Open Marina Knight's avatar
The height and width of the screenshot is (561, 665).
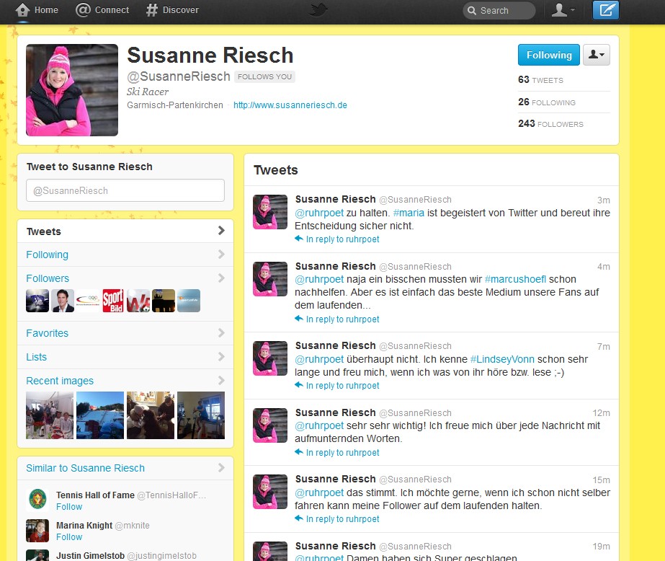tap(37, 531)
